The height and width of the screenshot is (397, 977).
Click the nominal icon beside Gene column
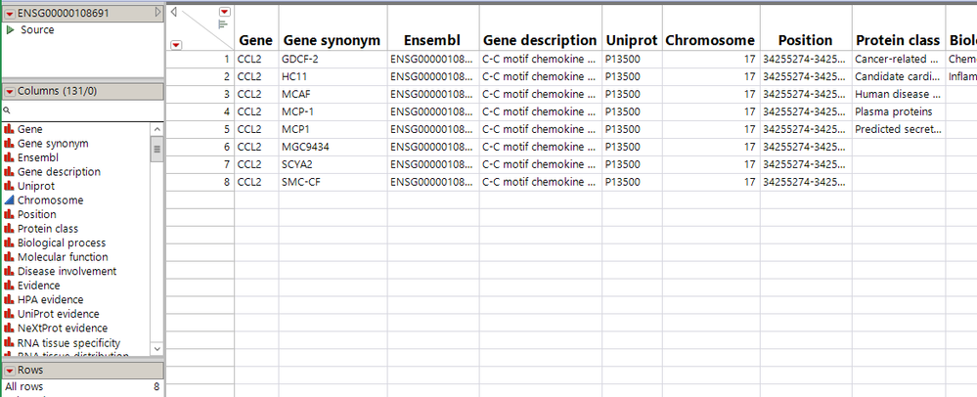tap(9, 129)
